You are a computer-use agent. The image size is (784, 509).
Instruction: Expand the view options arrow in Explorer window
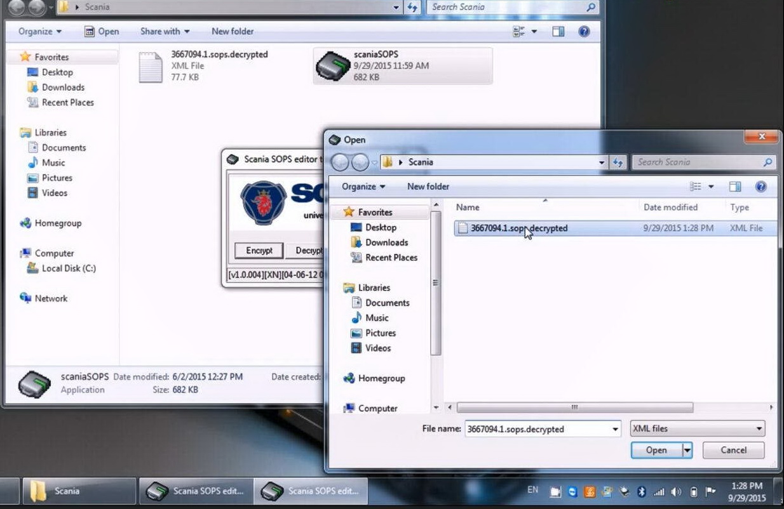point(534,31)
